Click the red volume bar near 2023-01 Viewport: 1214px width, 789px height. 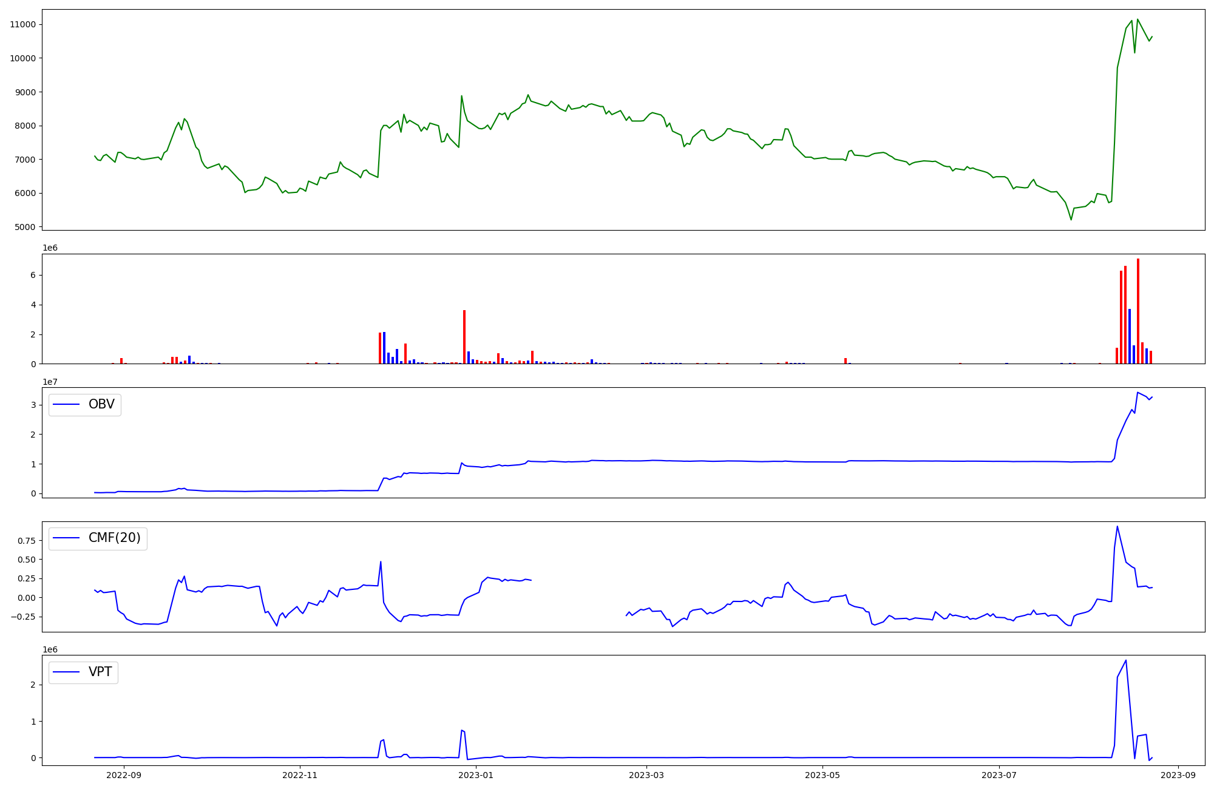pyautogui.click(x=464, y=337)
